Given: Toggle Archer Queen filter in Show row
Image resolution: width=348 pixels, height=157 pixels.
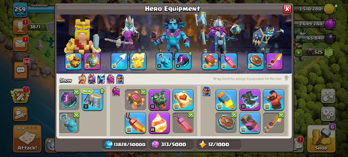Looking at the screenshot, I should (x=92, y=79).
